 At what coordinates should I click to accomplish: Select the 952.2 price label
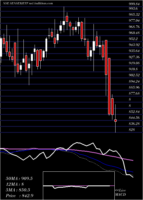(134, 39)
